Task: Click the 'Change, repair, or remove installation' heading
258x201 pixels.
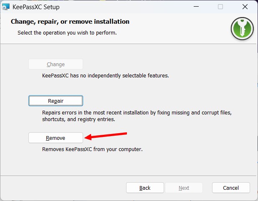Action: coord(70,22)
